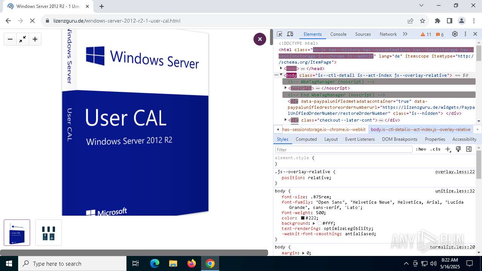This screenshot has height=271, width=482.
Task: Expand the margin property triangle
Action: coord(304,253)
